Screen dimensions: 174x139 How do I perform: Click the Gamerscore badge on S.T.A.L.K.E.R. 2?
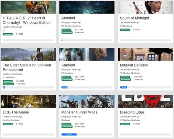pyautogui.click(x=8, y=34)
